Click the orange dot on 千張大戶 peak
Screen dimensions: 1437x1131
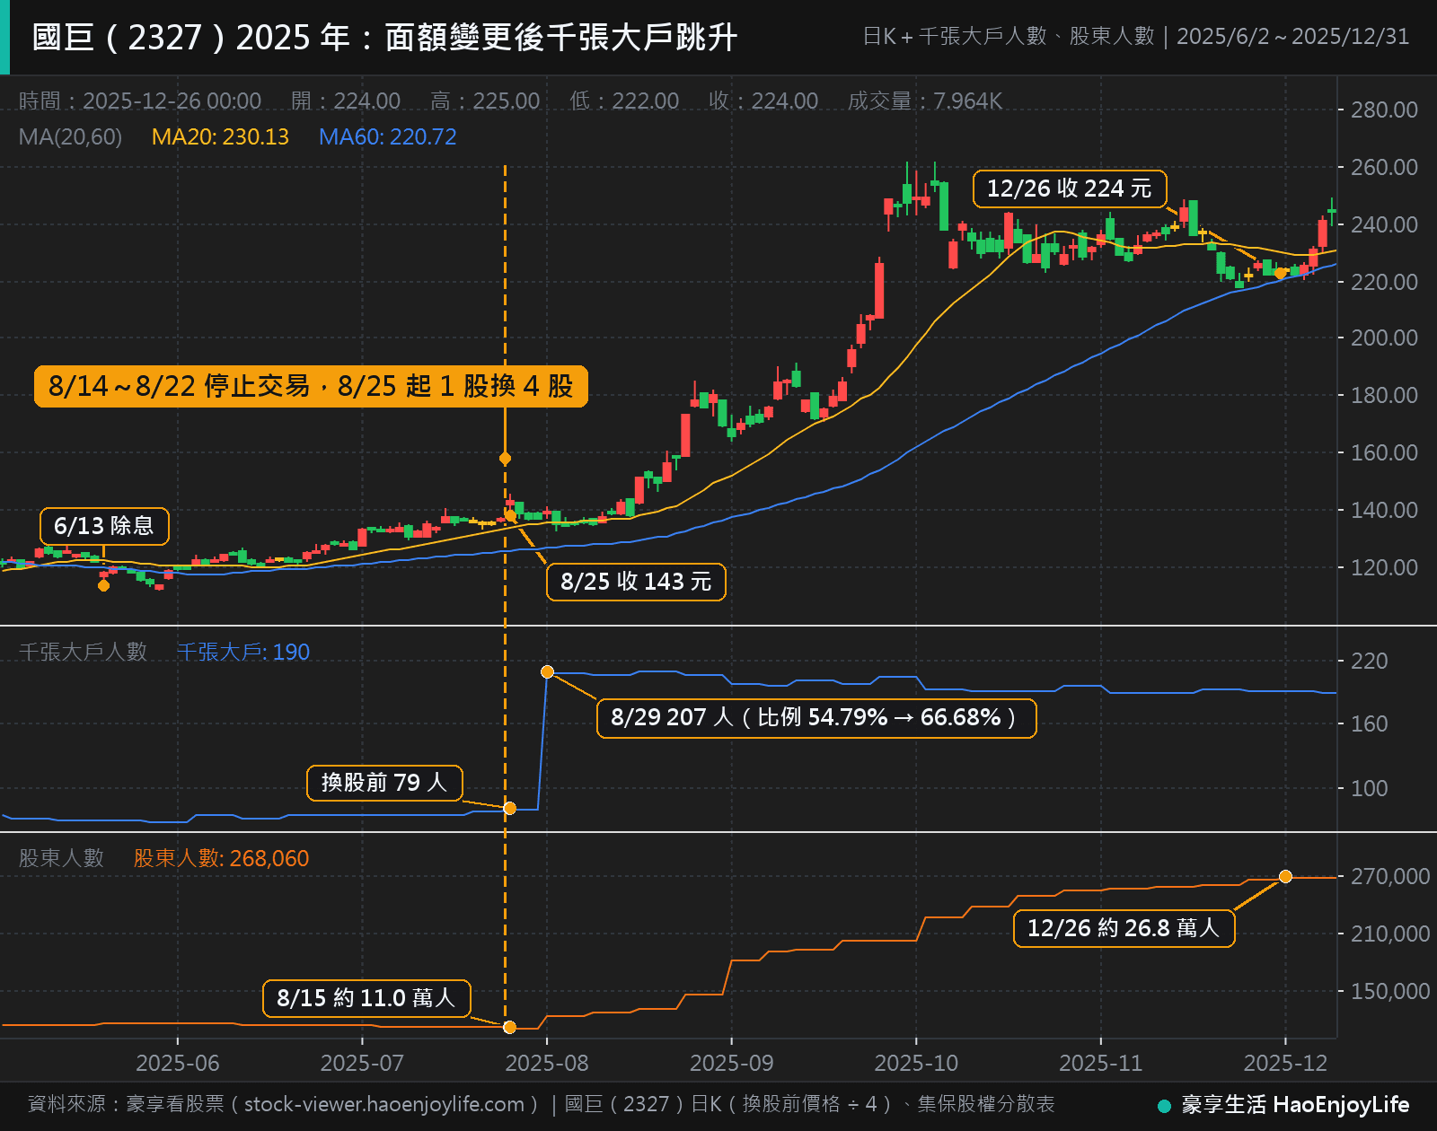[547, 671]
